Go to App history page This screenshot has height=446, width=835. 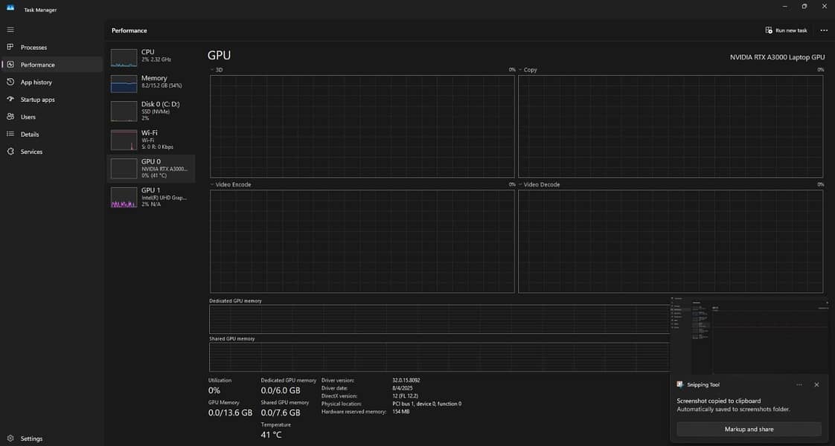[36, 83]
